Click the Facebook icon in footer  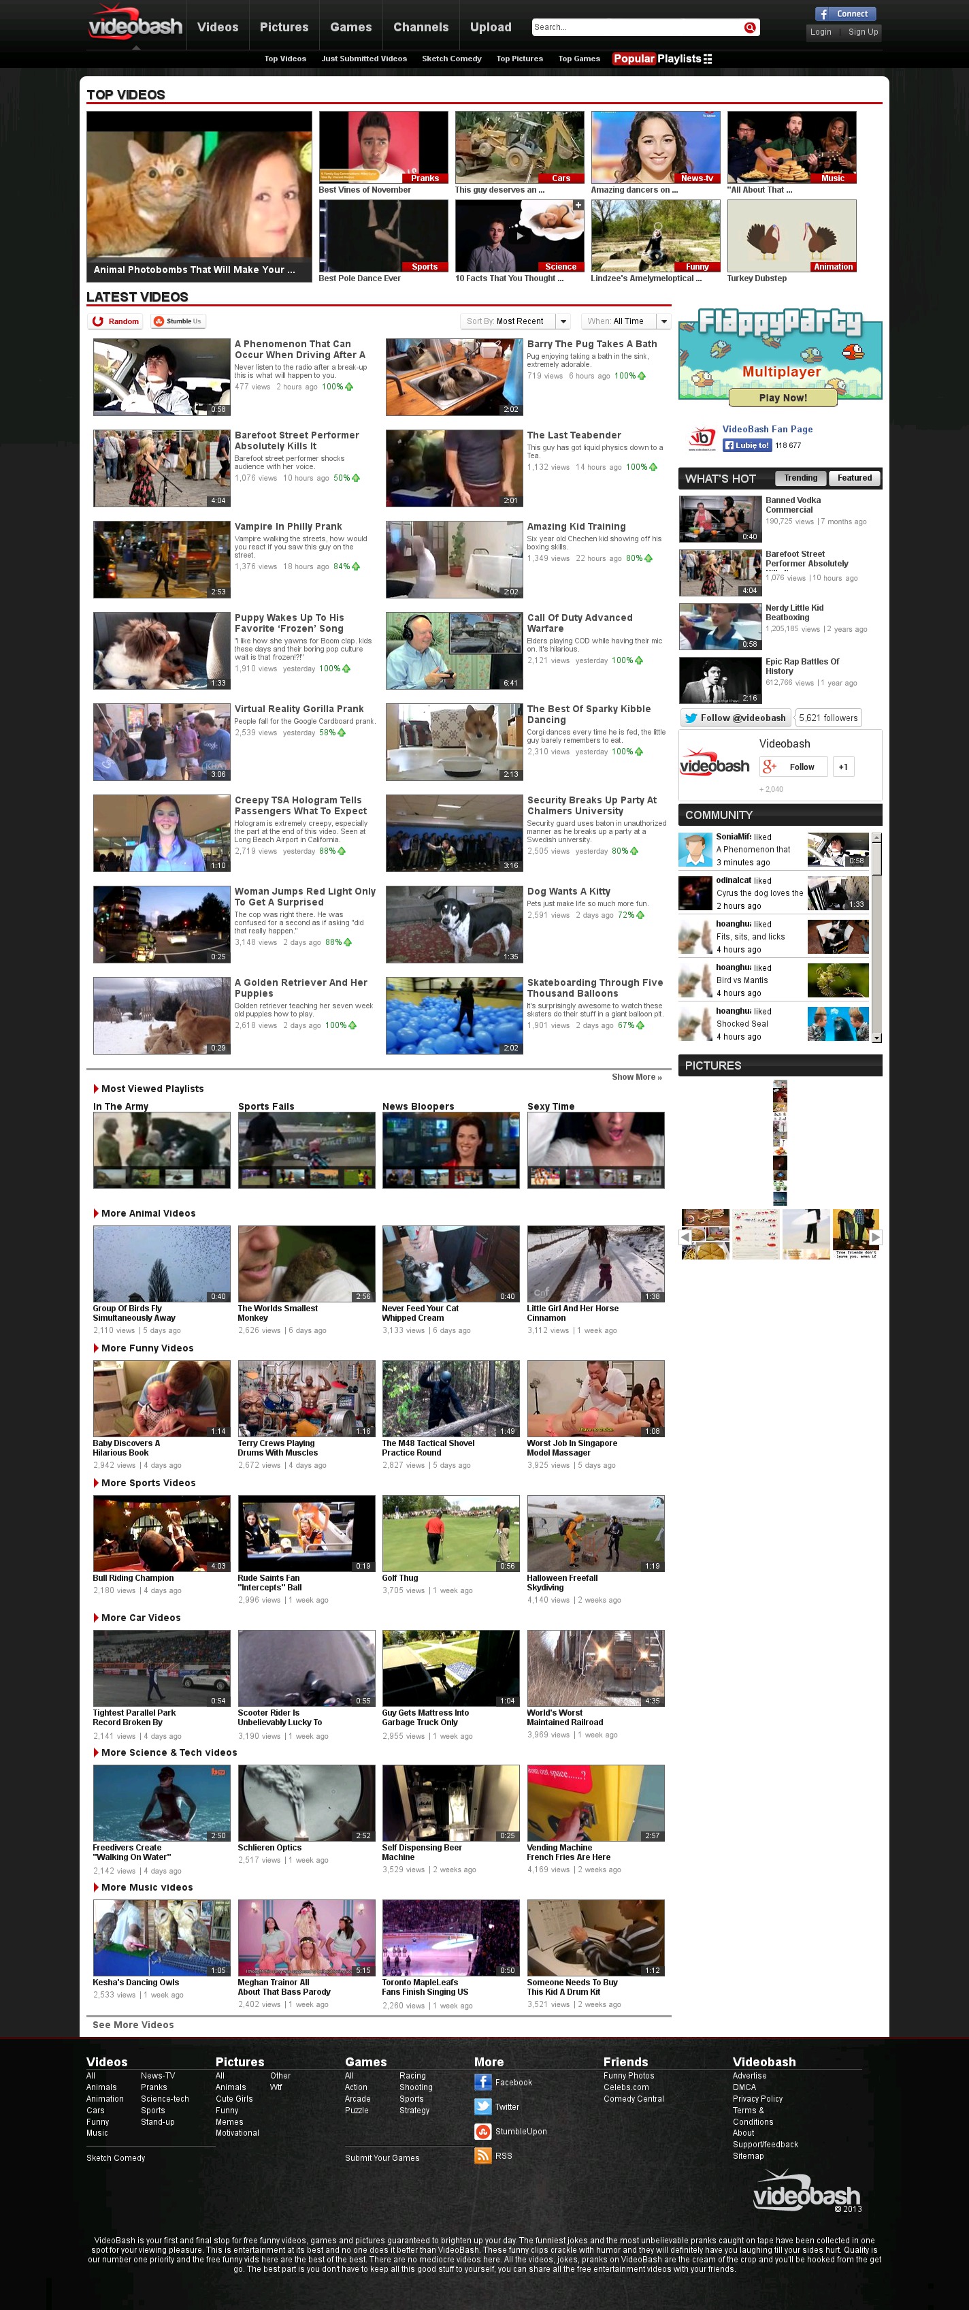[x=482, y=2082]
